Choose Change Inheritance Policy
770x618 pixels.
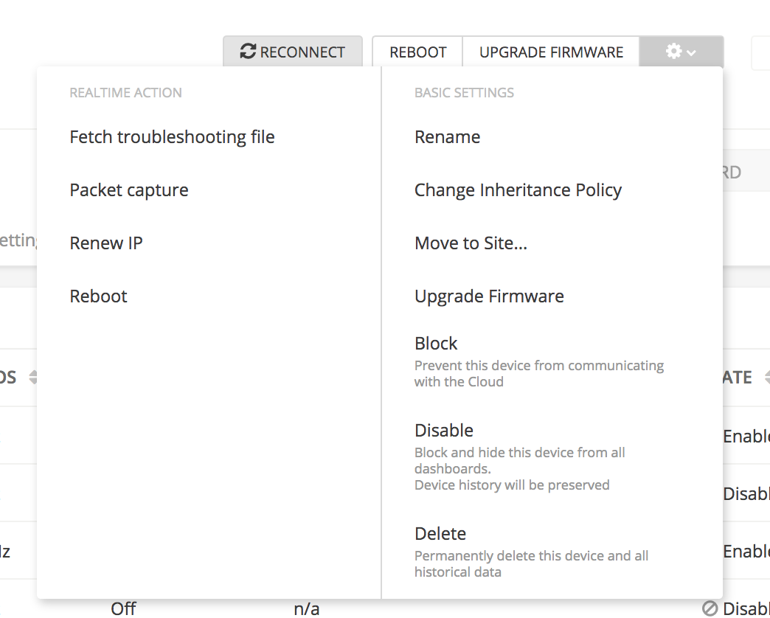[x=518, y=190]
